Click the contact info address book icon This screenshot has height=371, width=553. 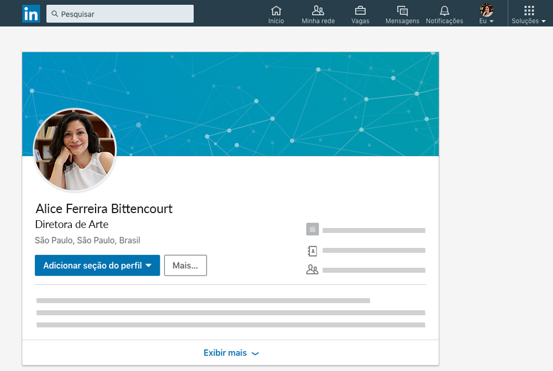tap(313, 251)
